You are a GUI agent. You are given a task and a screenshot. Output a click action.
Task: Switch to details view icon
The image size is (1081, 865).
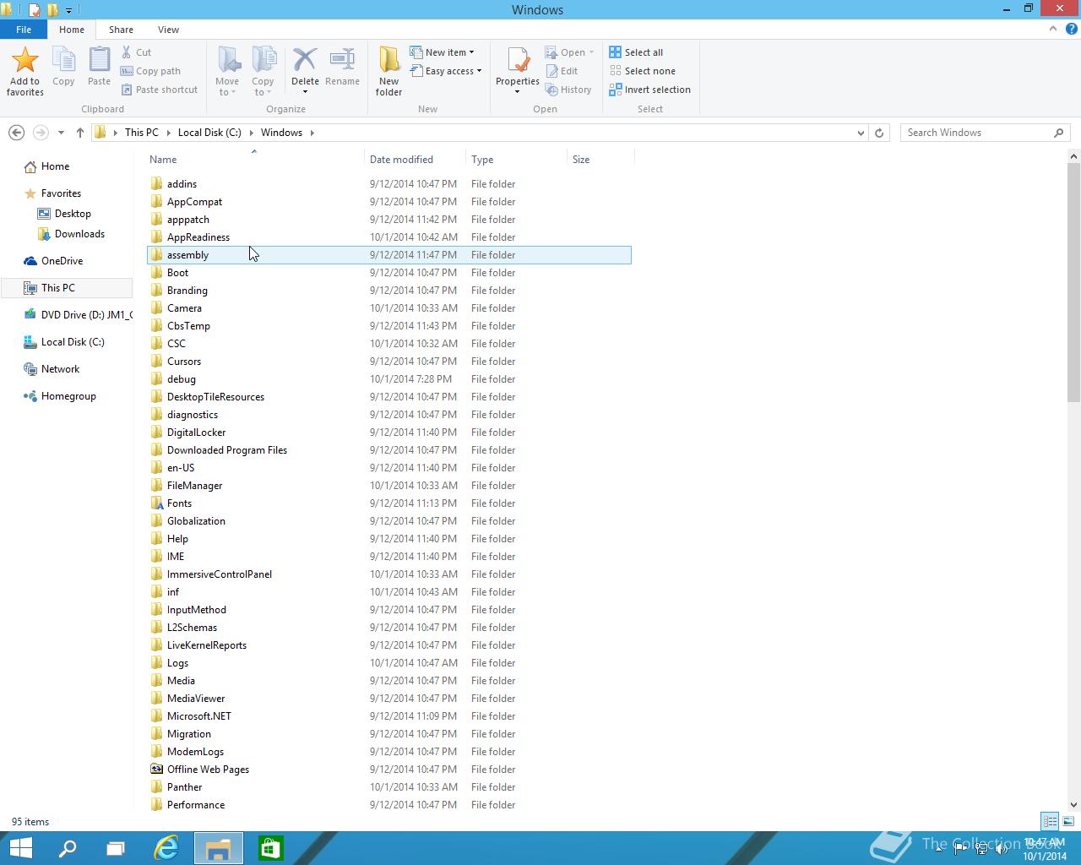point(1050,821)
